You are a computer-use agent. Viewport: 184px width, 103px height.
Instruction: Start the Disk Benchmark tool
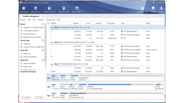point(64,9)
